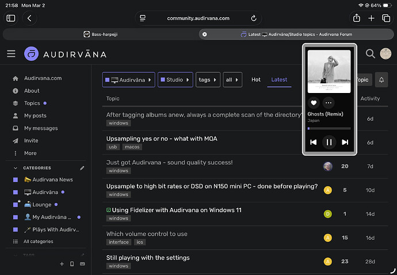Viewport: 397px width, 275px height.
Task: Expand the tags filter dropdown
Action: [208, 80]
